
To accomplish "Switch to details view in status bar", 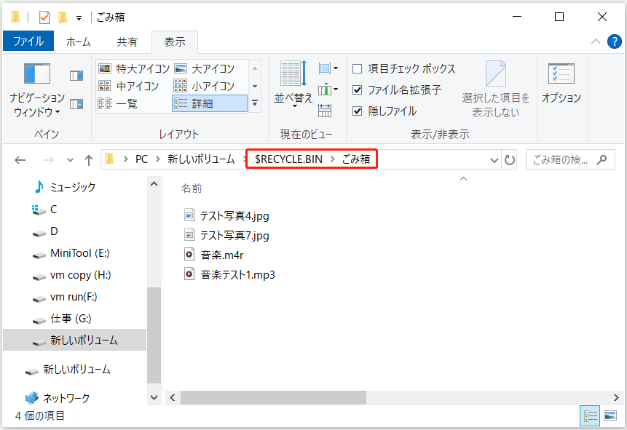I will click(590, 416).
